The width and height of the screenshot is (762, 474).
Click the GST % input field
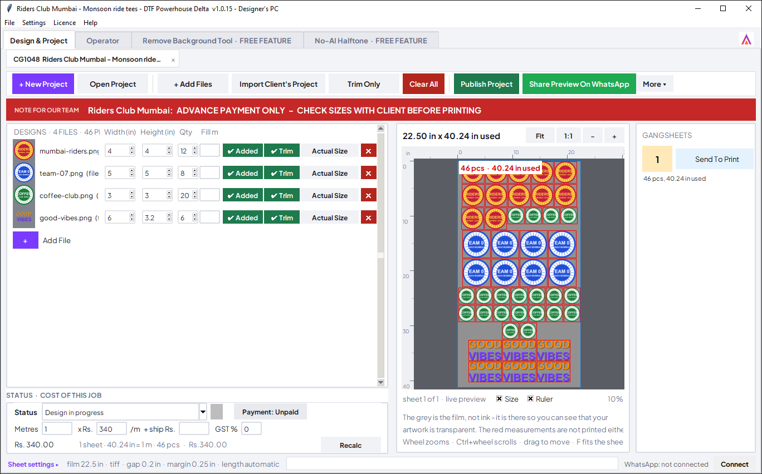(x=252, y=429)
